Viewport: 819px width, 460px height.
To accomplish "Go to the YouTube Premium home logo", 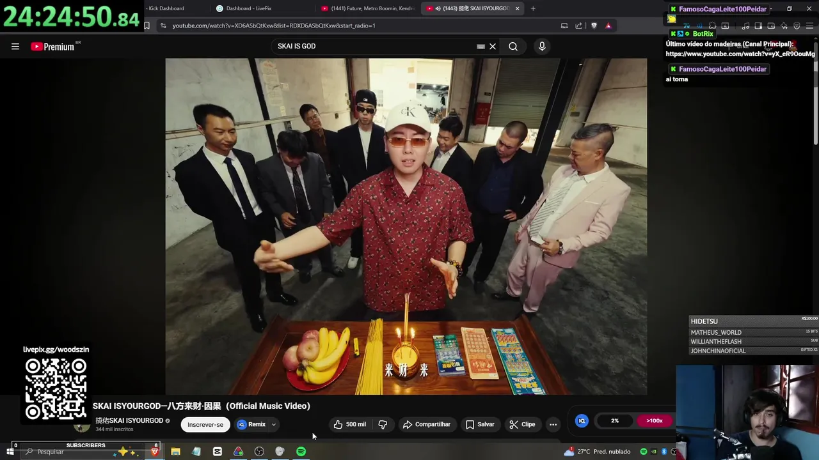I will (x=52, y=47).
